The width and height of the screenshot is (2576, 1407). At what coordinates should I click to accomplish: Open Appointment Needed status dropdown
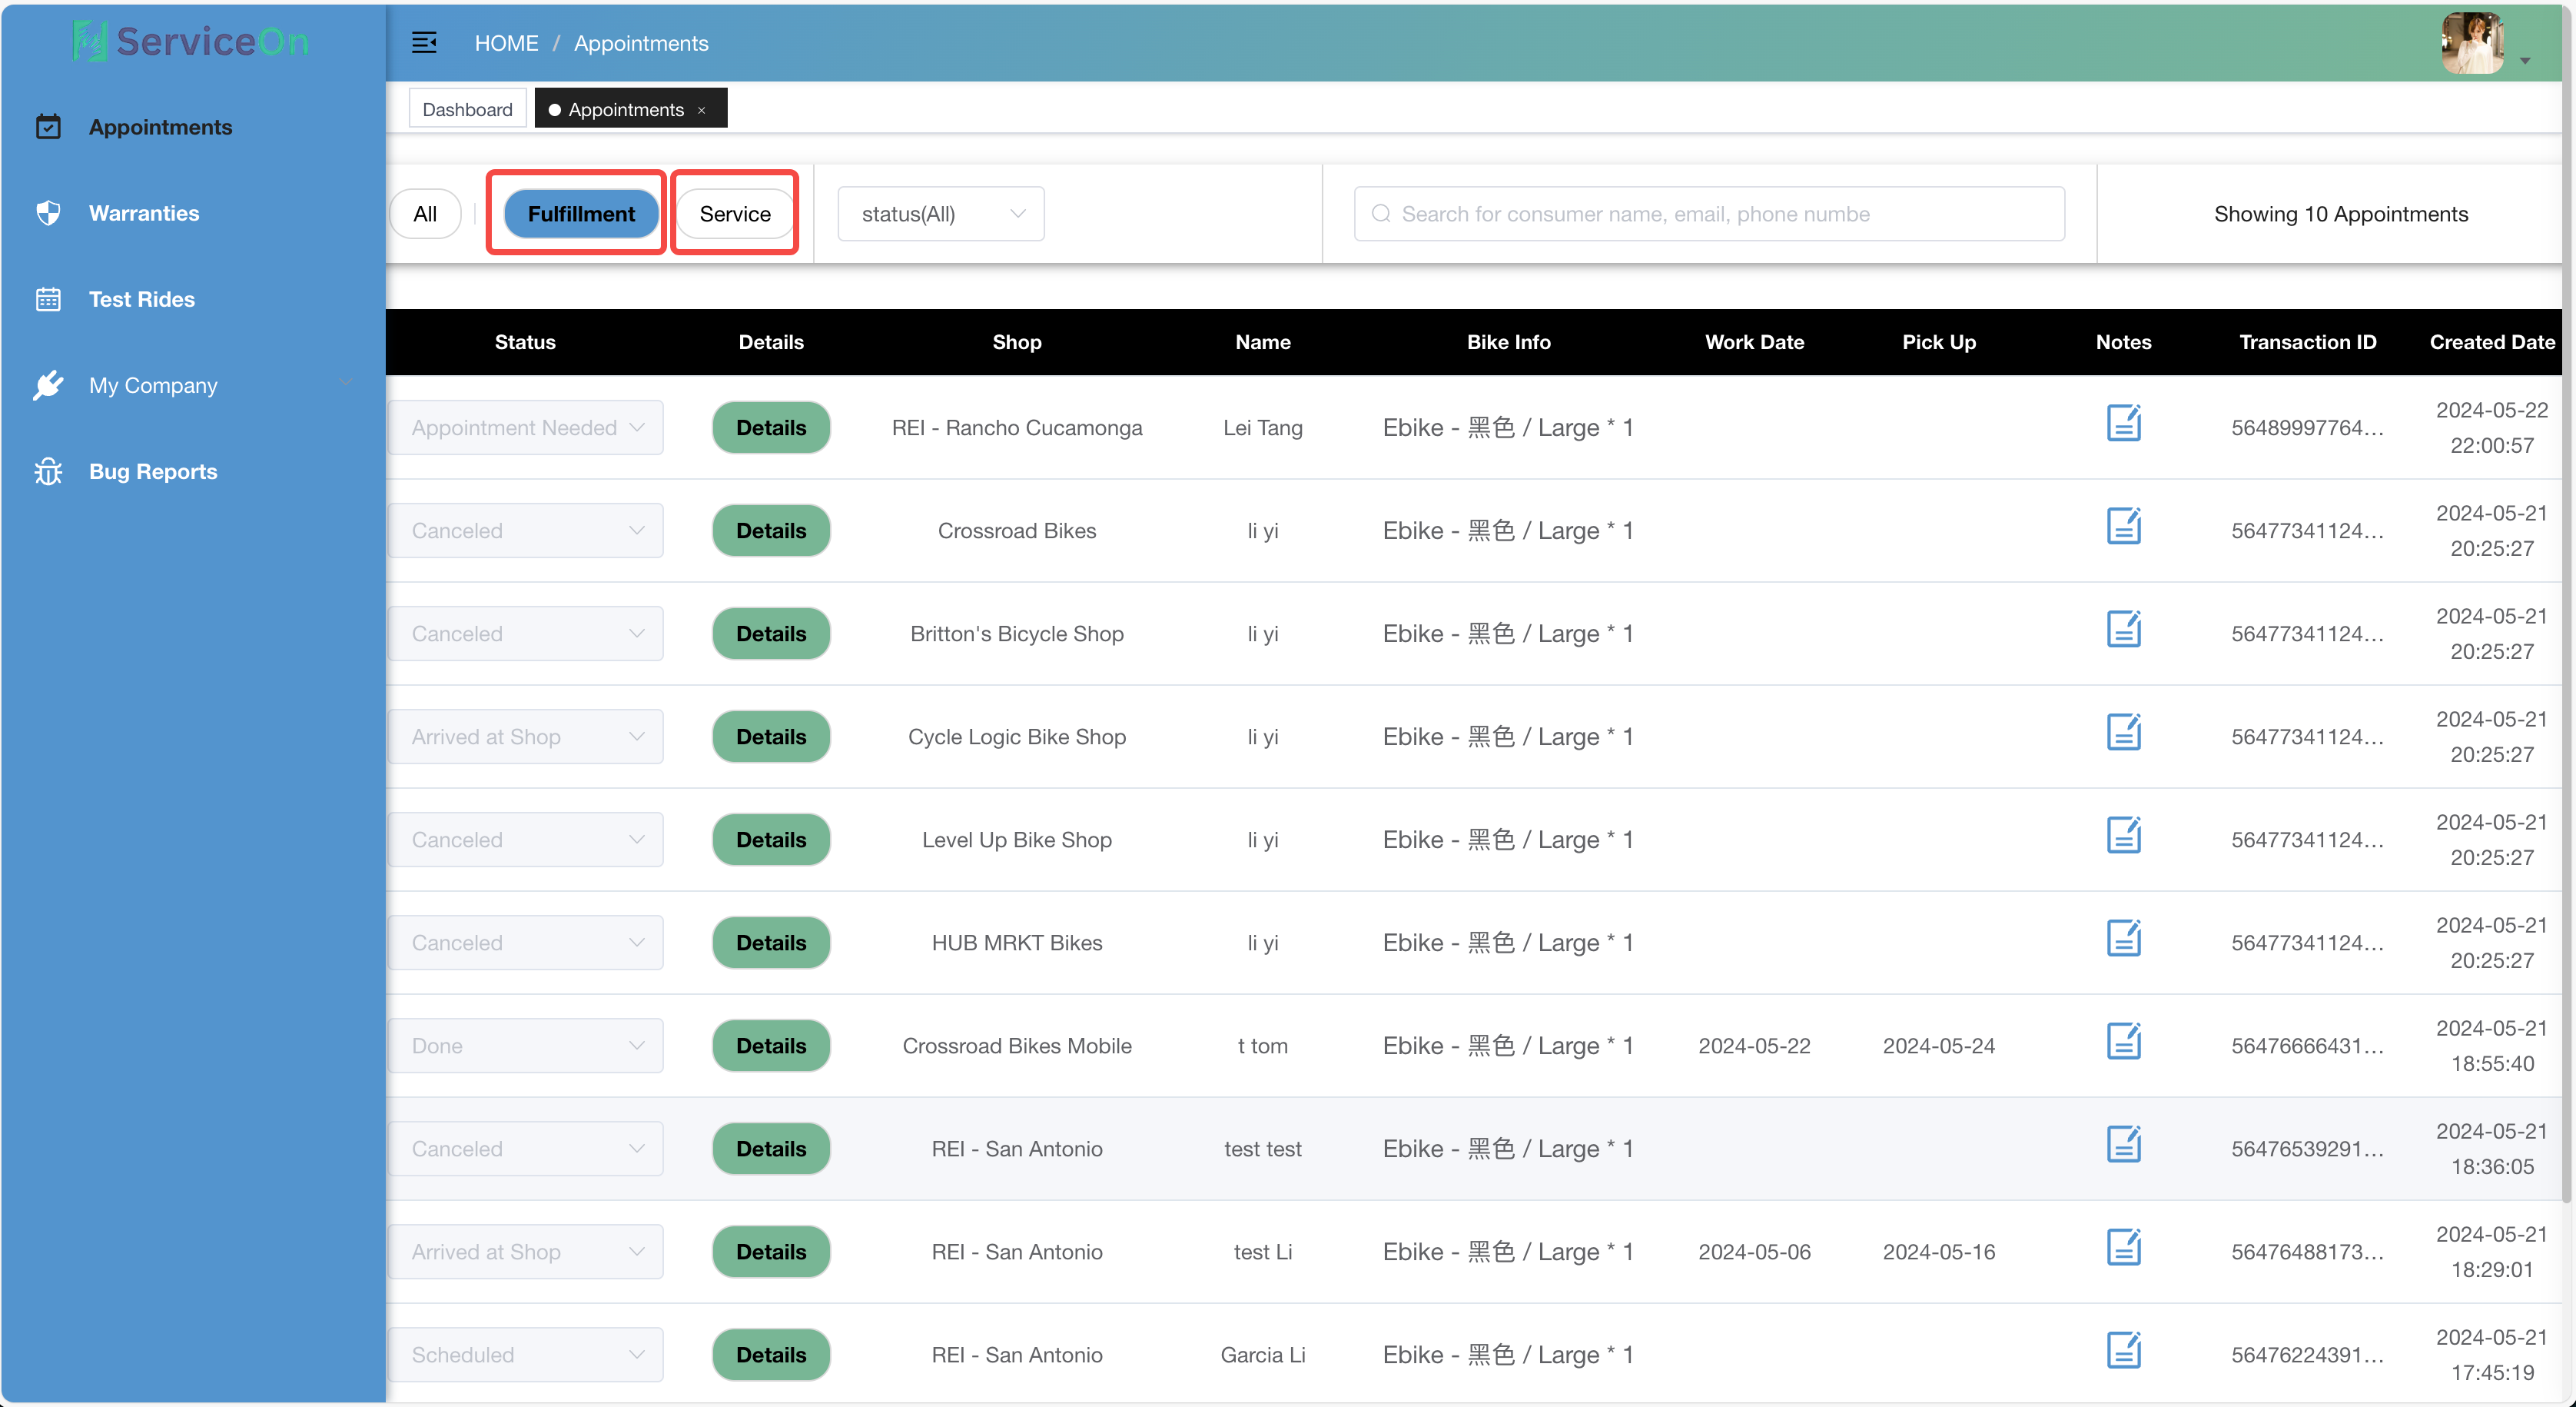pos(526,428)
